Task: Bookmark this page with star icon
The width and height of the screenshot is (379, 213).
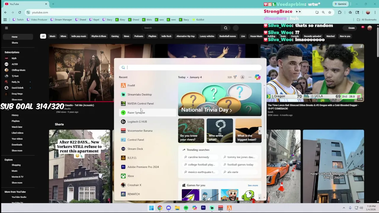Action: pos(330,12)
